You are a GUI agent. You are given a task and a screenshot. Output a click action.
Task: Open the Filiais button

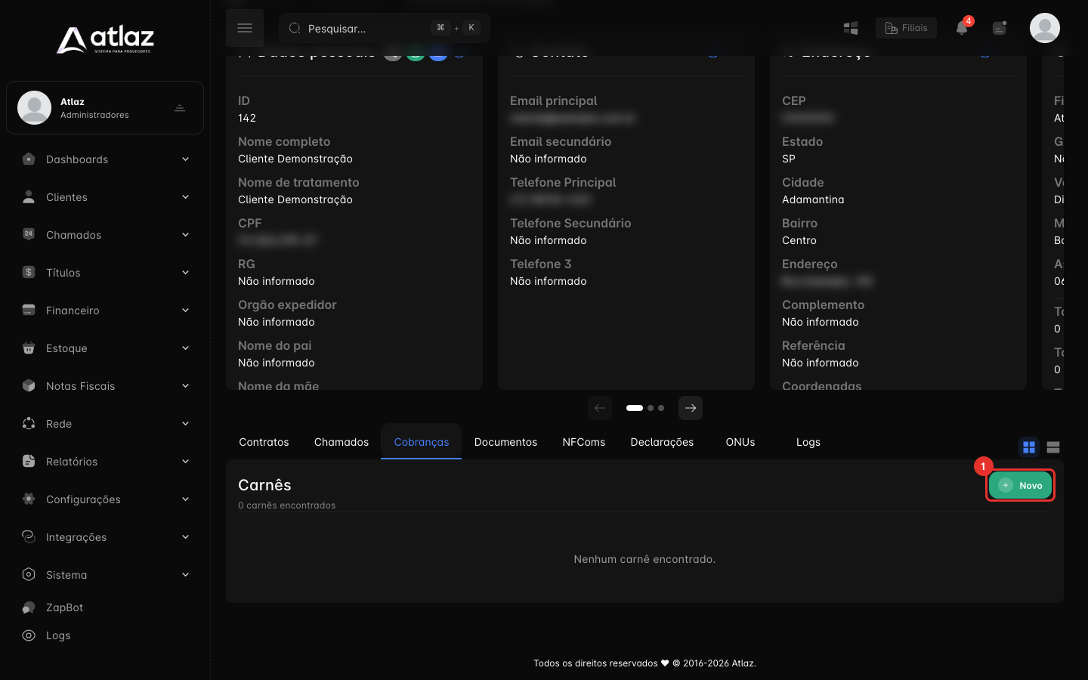coord(906,28)
